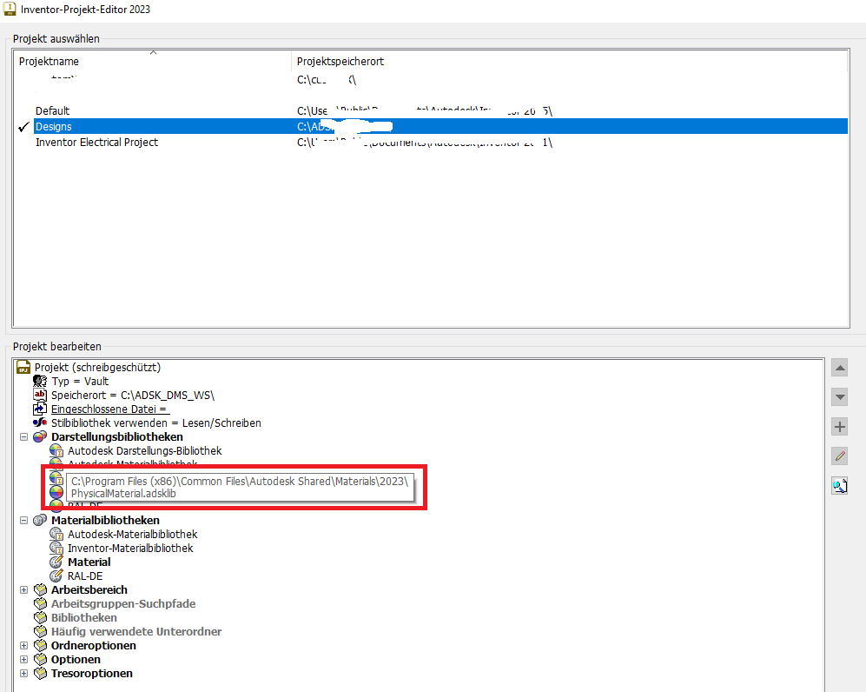866x692 pixels.
Task: Click the Autodesk Darstellungs-Bibliothek library icon
Action: [x=56, y=450]
